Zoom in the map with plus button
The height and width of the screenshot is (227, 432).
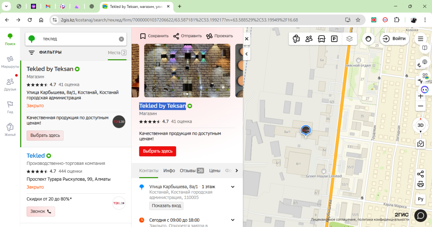coord(420,96)
